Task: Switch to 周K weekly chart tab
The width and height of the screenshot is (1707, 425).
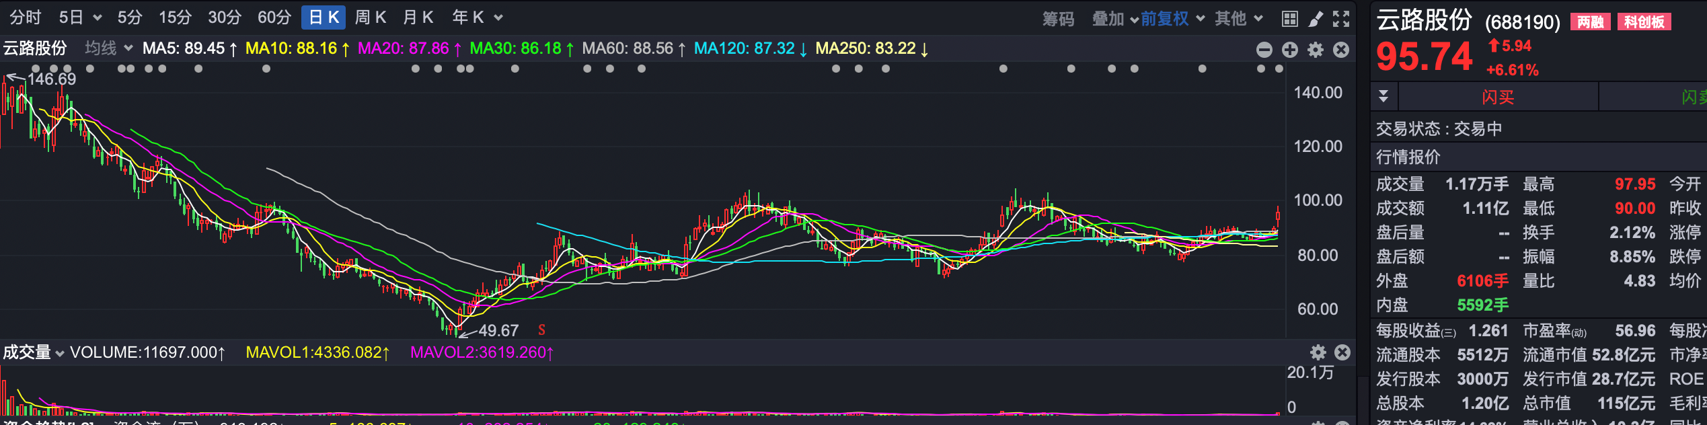Action: [370, 17]
